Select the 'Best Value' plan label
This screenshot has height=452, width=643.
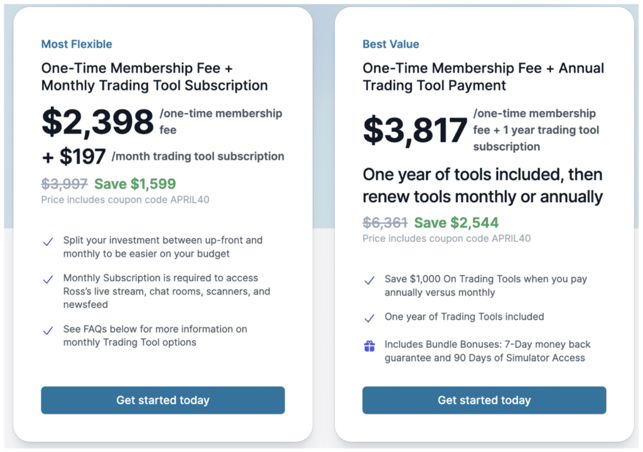pyautogui.click(x=391, y=44)
